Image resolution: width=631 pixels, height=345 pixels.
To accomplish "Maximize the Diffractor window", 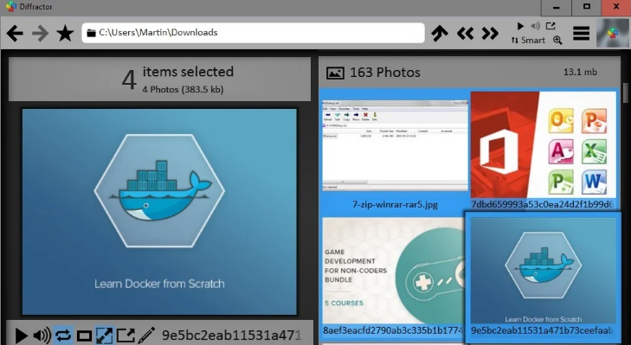I will (x=587, y=7).
